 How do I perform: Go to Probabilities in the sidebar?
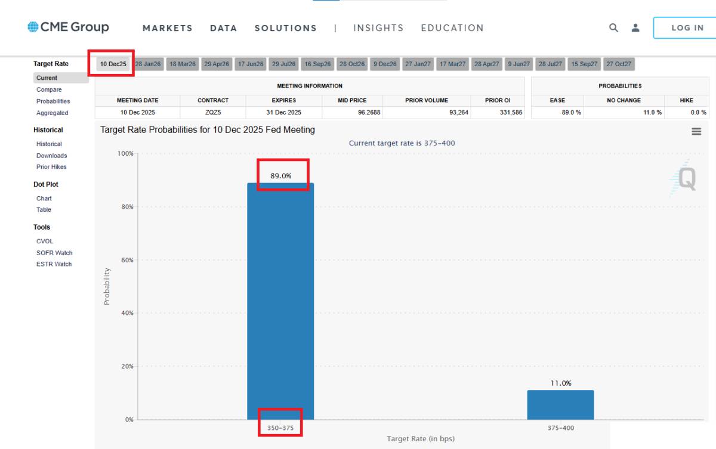53,101
